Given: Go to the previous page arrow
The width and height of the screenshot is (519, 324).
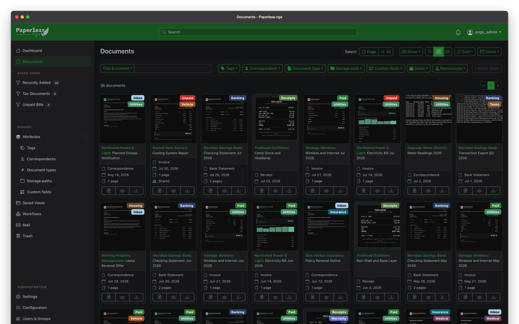Looking at the screenshot, I should pyautogui.click(x=484, y=86).
